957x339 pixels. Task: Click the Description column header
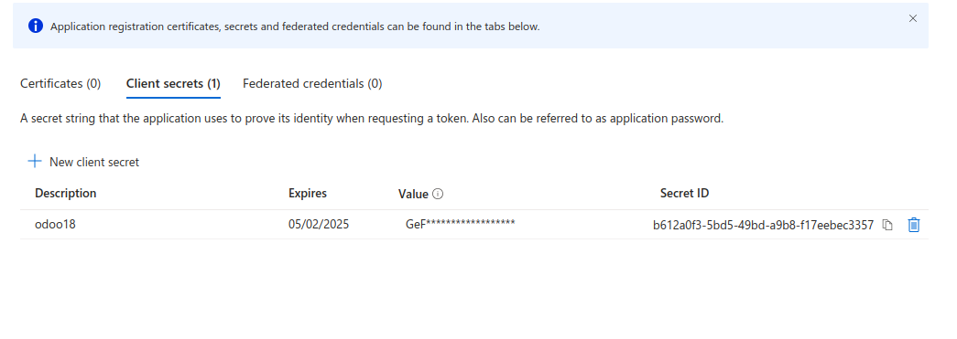pos(66,194)
